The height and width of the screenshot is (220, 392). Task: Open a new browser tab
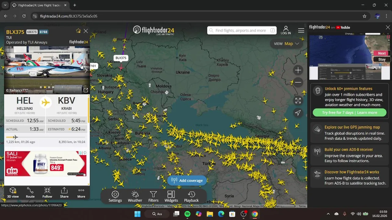75,5
